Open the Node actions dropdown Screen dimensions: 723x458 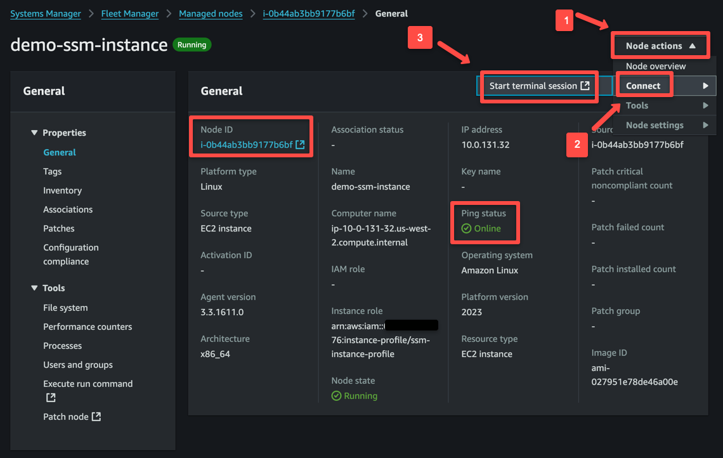click(660, 45)
